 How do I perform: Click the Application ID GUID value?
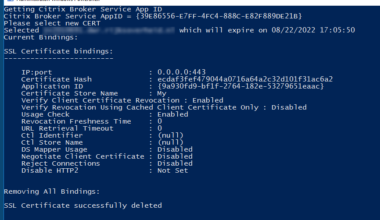240,86
